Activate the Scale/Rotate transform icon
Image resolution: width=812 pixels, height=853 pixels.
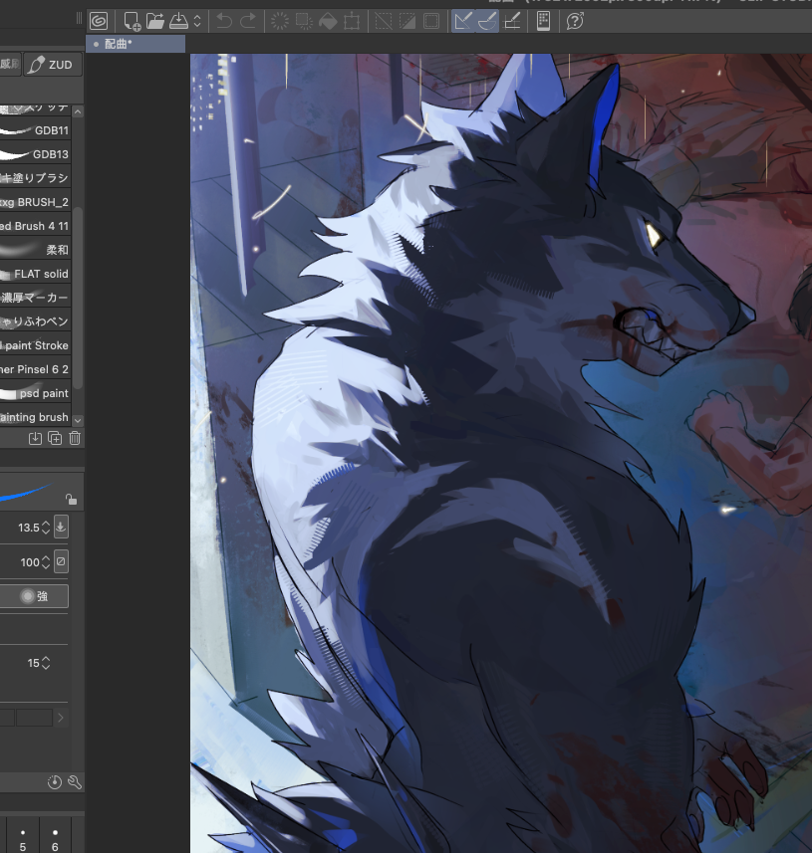352,21
